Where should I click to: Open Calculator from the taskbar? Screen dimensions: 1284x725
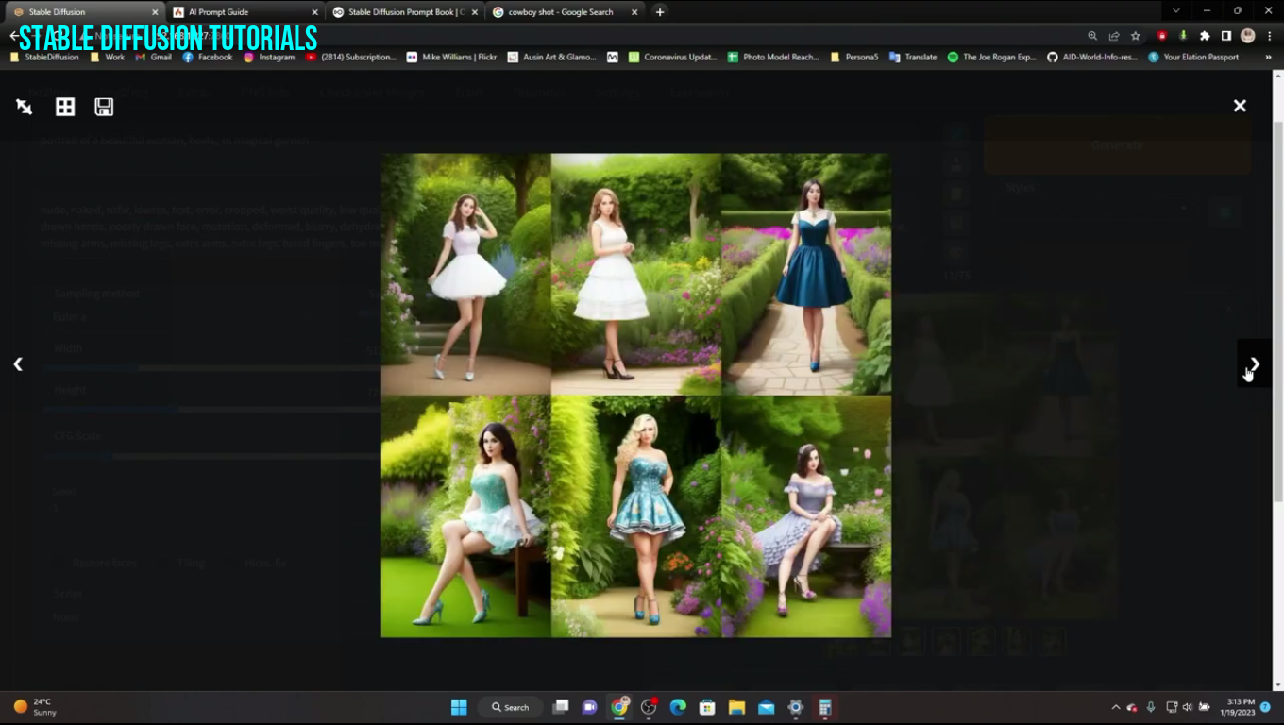(x=824, y=707)
